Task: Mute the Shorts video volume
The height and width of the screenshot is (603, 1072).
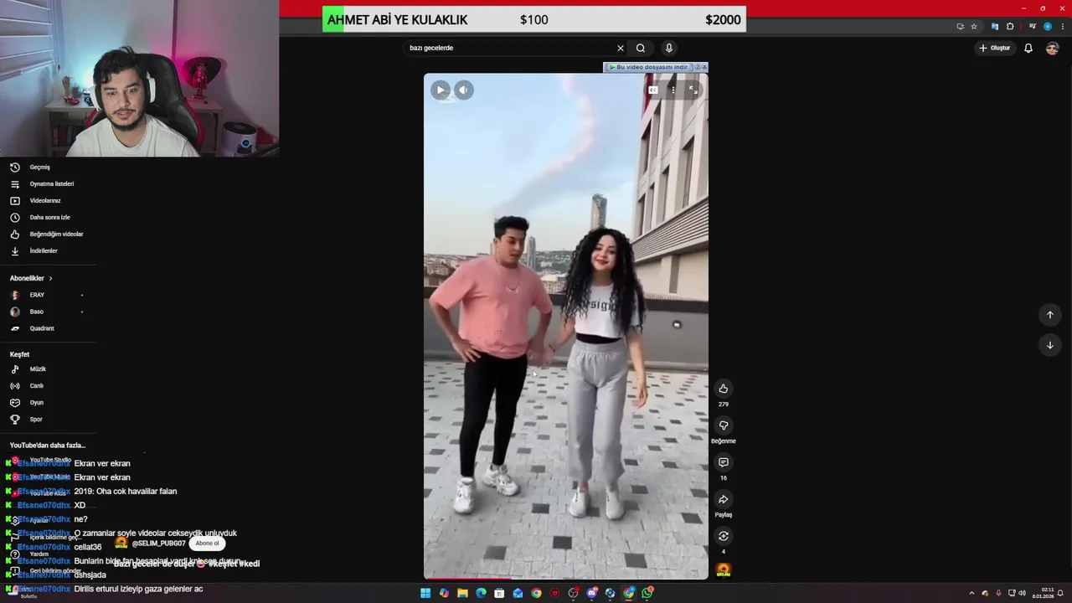Action: pyautogui.click(x=464, y=90)
